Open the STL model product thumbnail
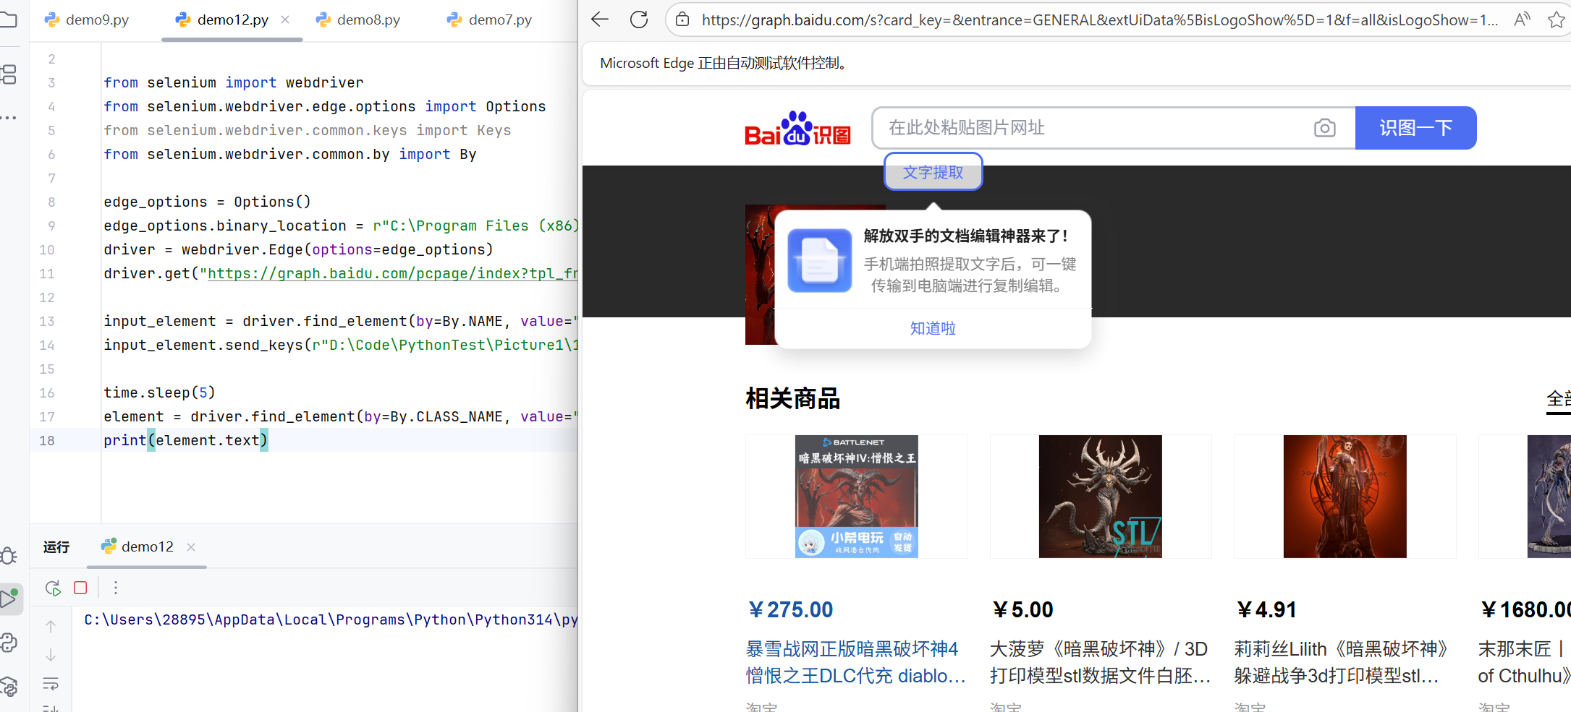 [x=1101, y=497]
